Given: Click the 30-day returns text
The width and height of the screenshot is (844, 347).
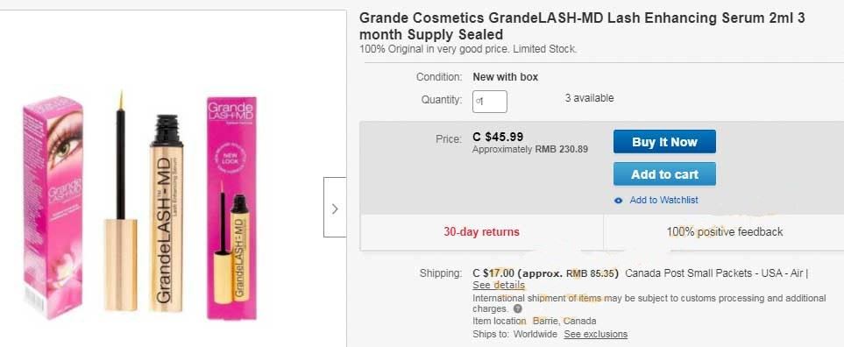Looking at the screenshot, I should 481,232.
